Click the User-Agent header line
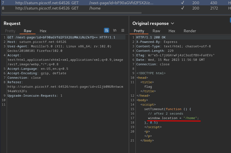Viewport: 231px width, 153px height. [x=59, y=48]
